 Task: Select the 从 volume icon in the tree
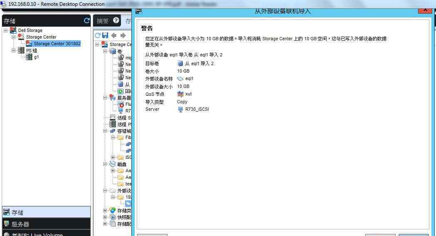pos(121,84)
